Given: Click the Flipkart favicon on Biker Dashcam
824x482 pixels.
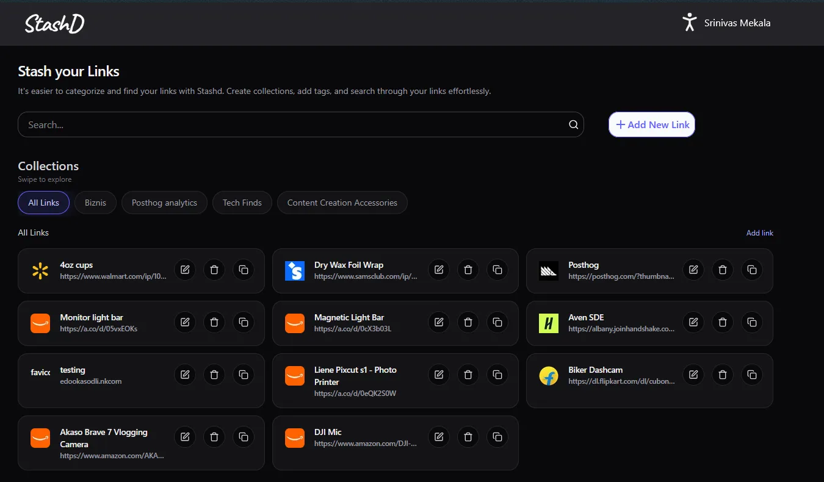Looking at the screenshot, I should click(549, 376).
